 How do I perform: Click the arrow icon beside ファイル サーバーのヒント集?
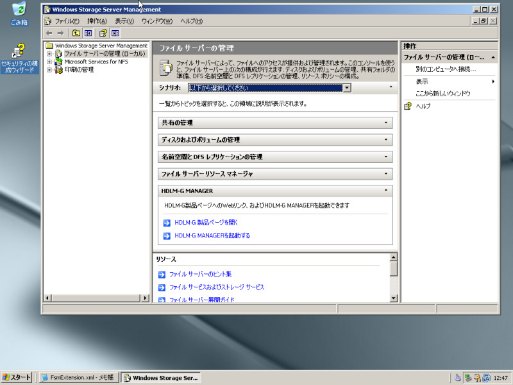(162, 275)
